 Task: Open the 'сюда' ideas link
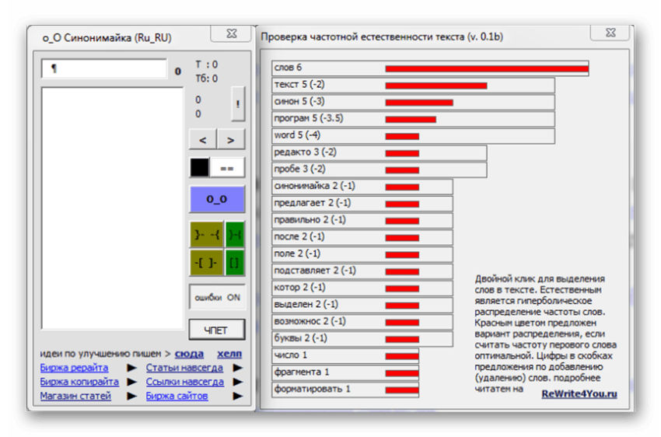[x=189, y=354]
